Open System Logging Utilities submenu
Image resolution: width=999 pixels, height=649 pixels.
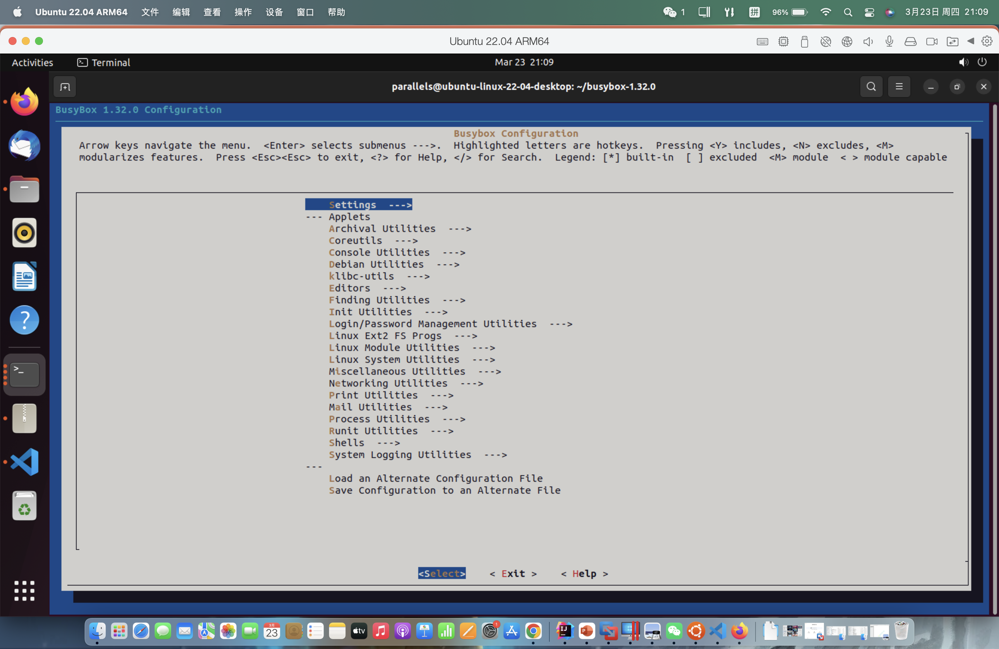[x=418, y=455]
